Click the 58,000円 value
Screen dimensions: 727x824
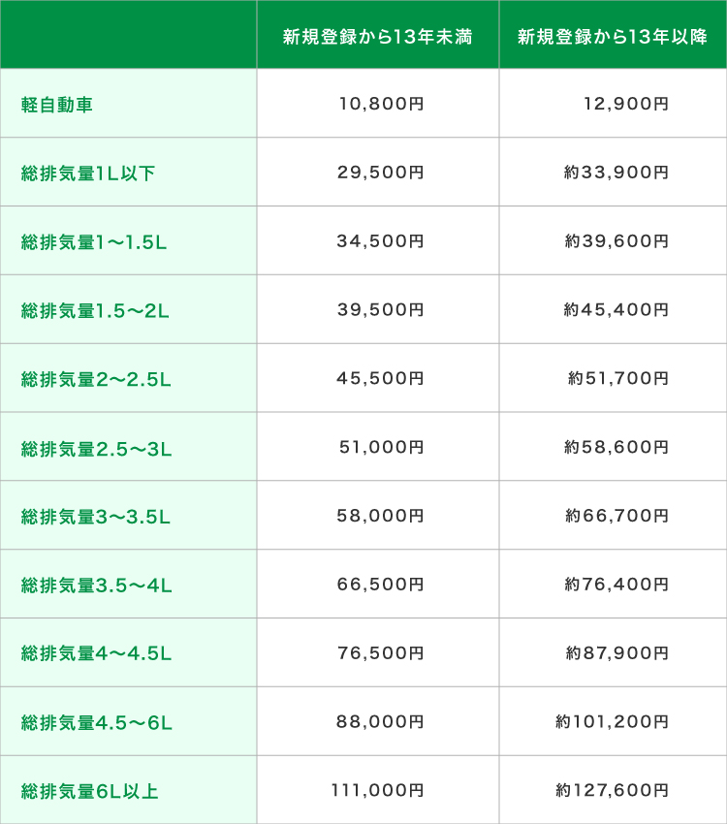(380, 516)
